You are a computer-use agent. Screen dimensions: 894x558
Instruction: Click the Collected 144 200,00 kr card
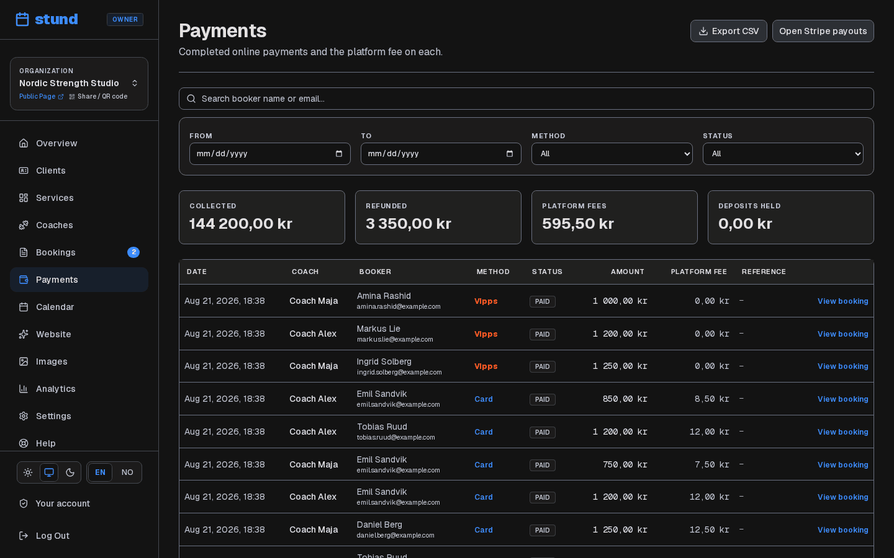262,217
